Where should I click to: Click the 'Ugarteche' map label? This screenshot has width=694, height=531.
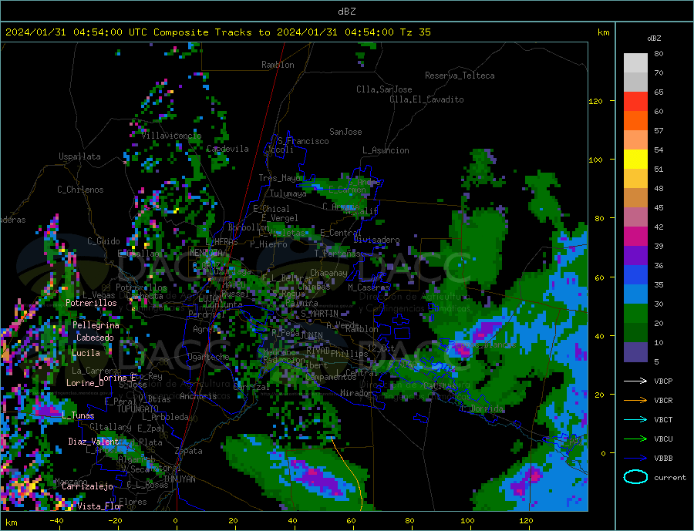[x=208, y=357]
